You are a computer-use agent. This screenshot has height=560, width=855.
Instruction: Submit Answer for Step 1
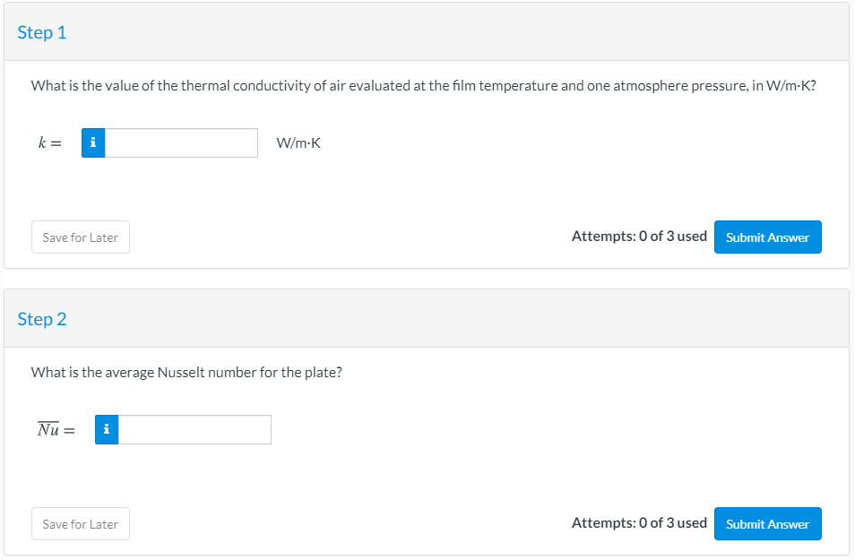(x=767, y=237)
